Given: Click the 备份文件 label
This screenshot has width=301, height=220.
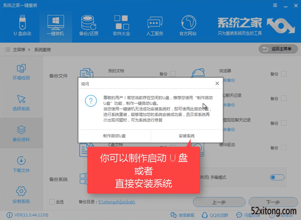Looking at the screenshot, I should tap(58, 76).
